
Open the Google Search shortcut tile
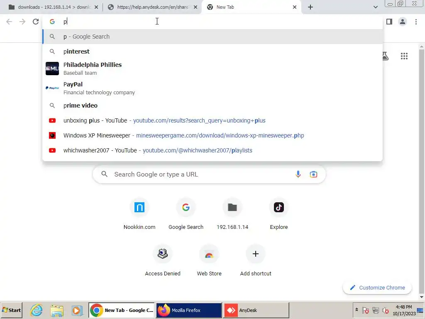tap(186, 214)
